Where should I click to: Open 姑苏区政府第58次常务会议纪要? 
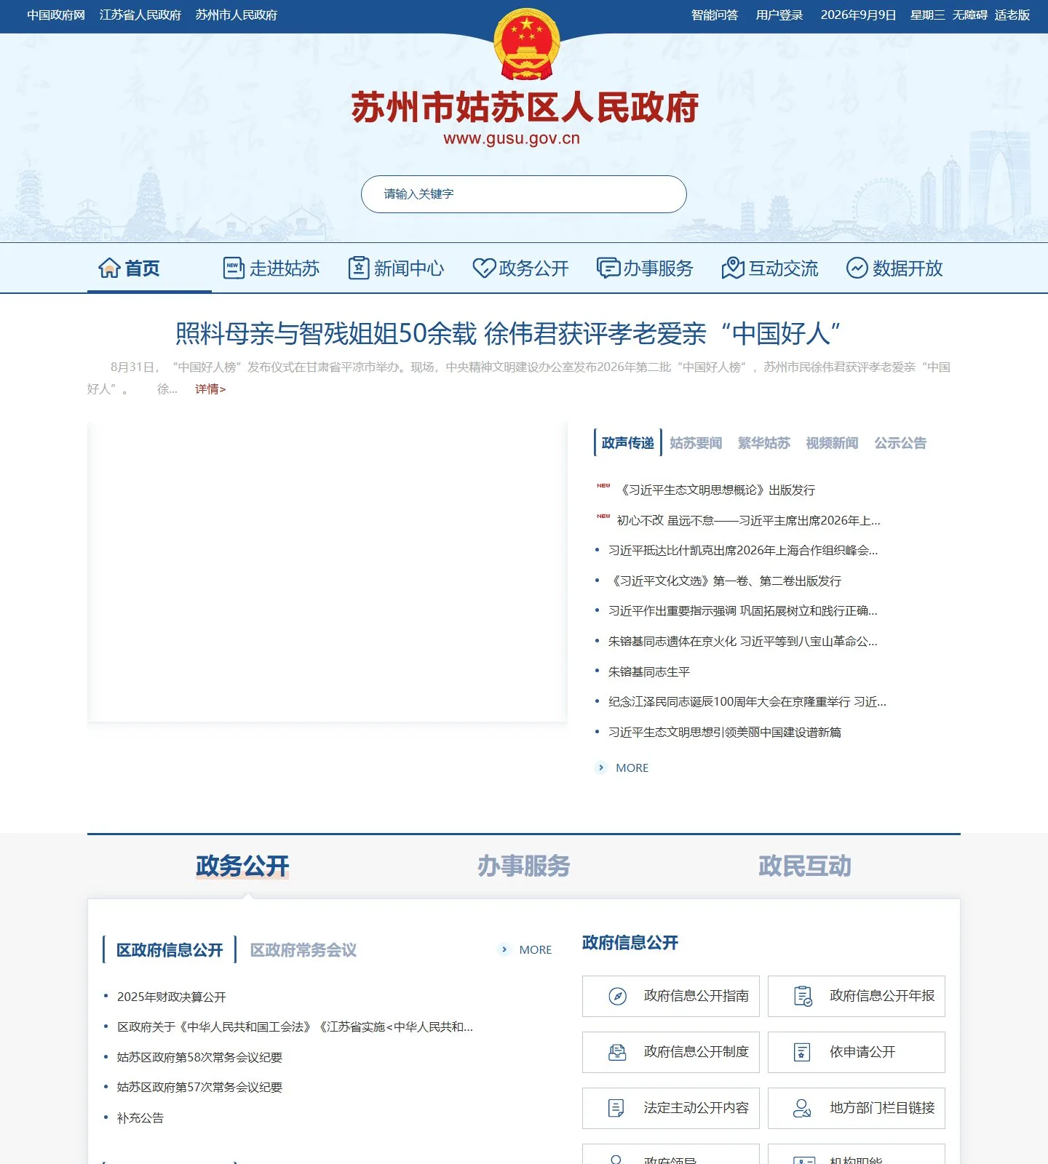coord(199,1057)
